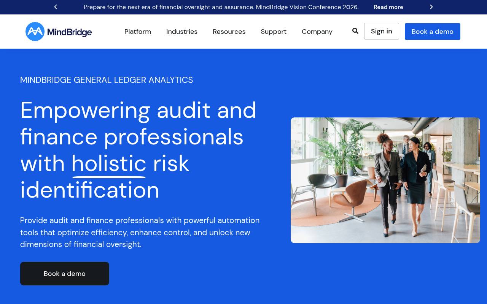
Task: Go to previous announcement with left chevron
Action: pyautogui.click(x=56, y=7)
